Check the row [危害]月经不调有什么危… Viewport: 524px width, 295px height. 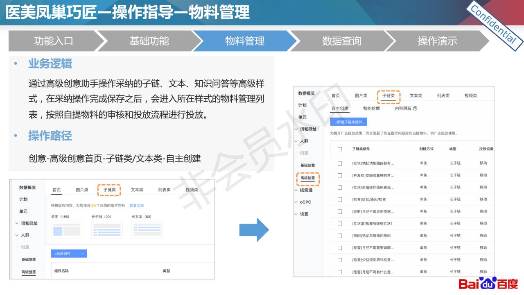tap(340, 272)
